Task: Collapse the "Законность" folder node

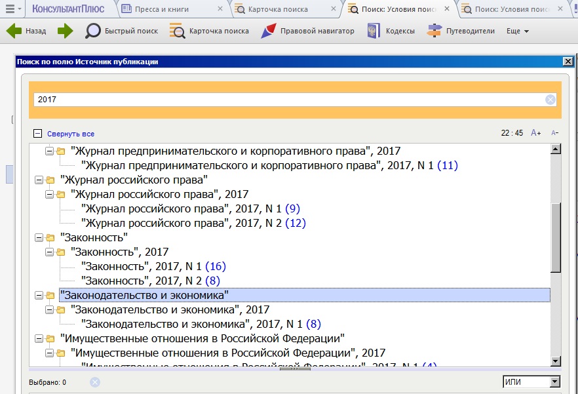Action: [x=39, y=237]
